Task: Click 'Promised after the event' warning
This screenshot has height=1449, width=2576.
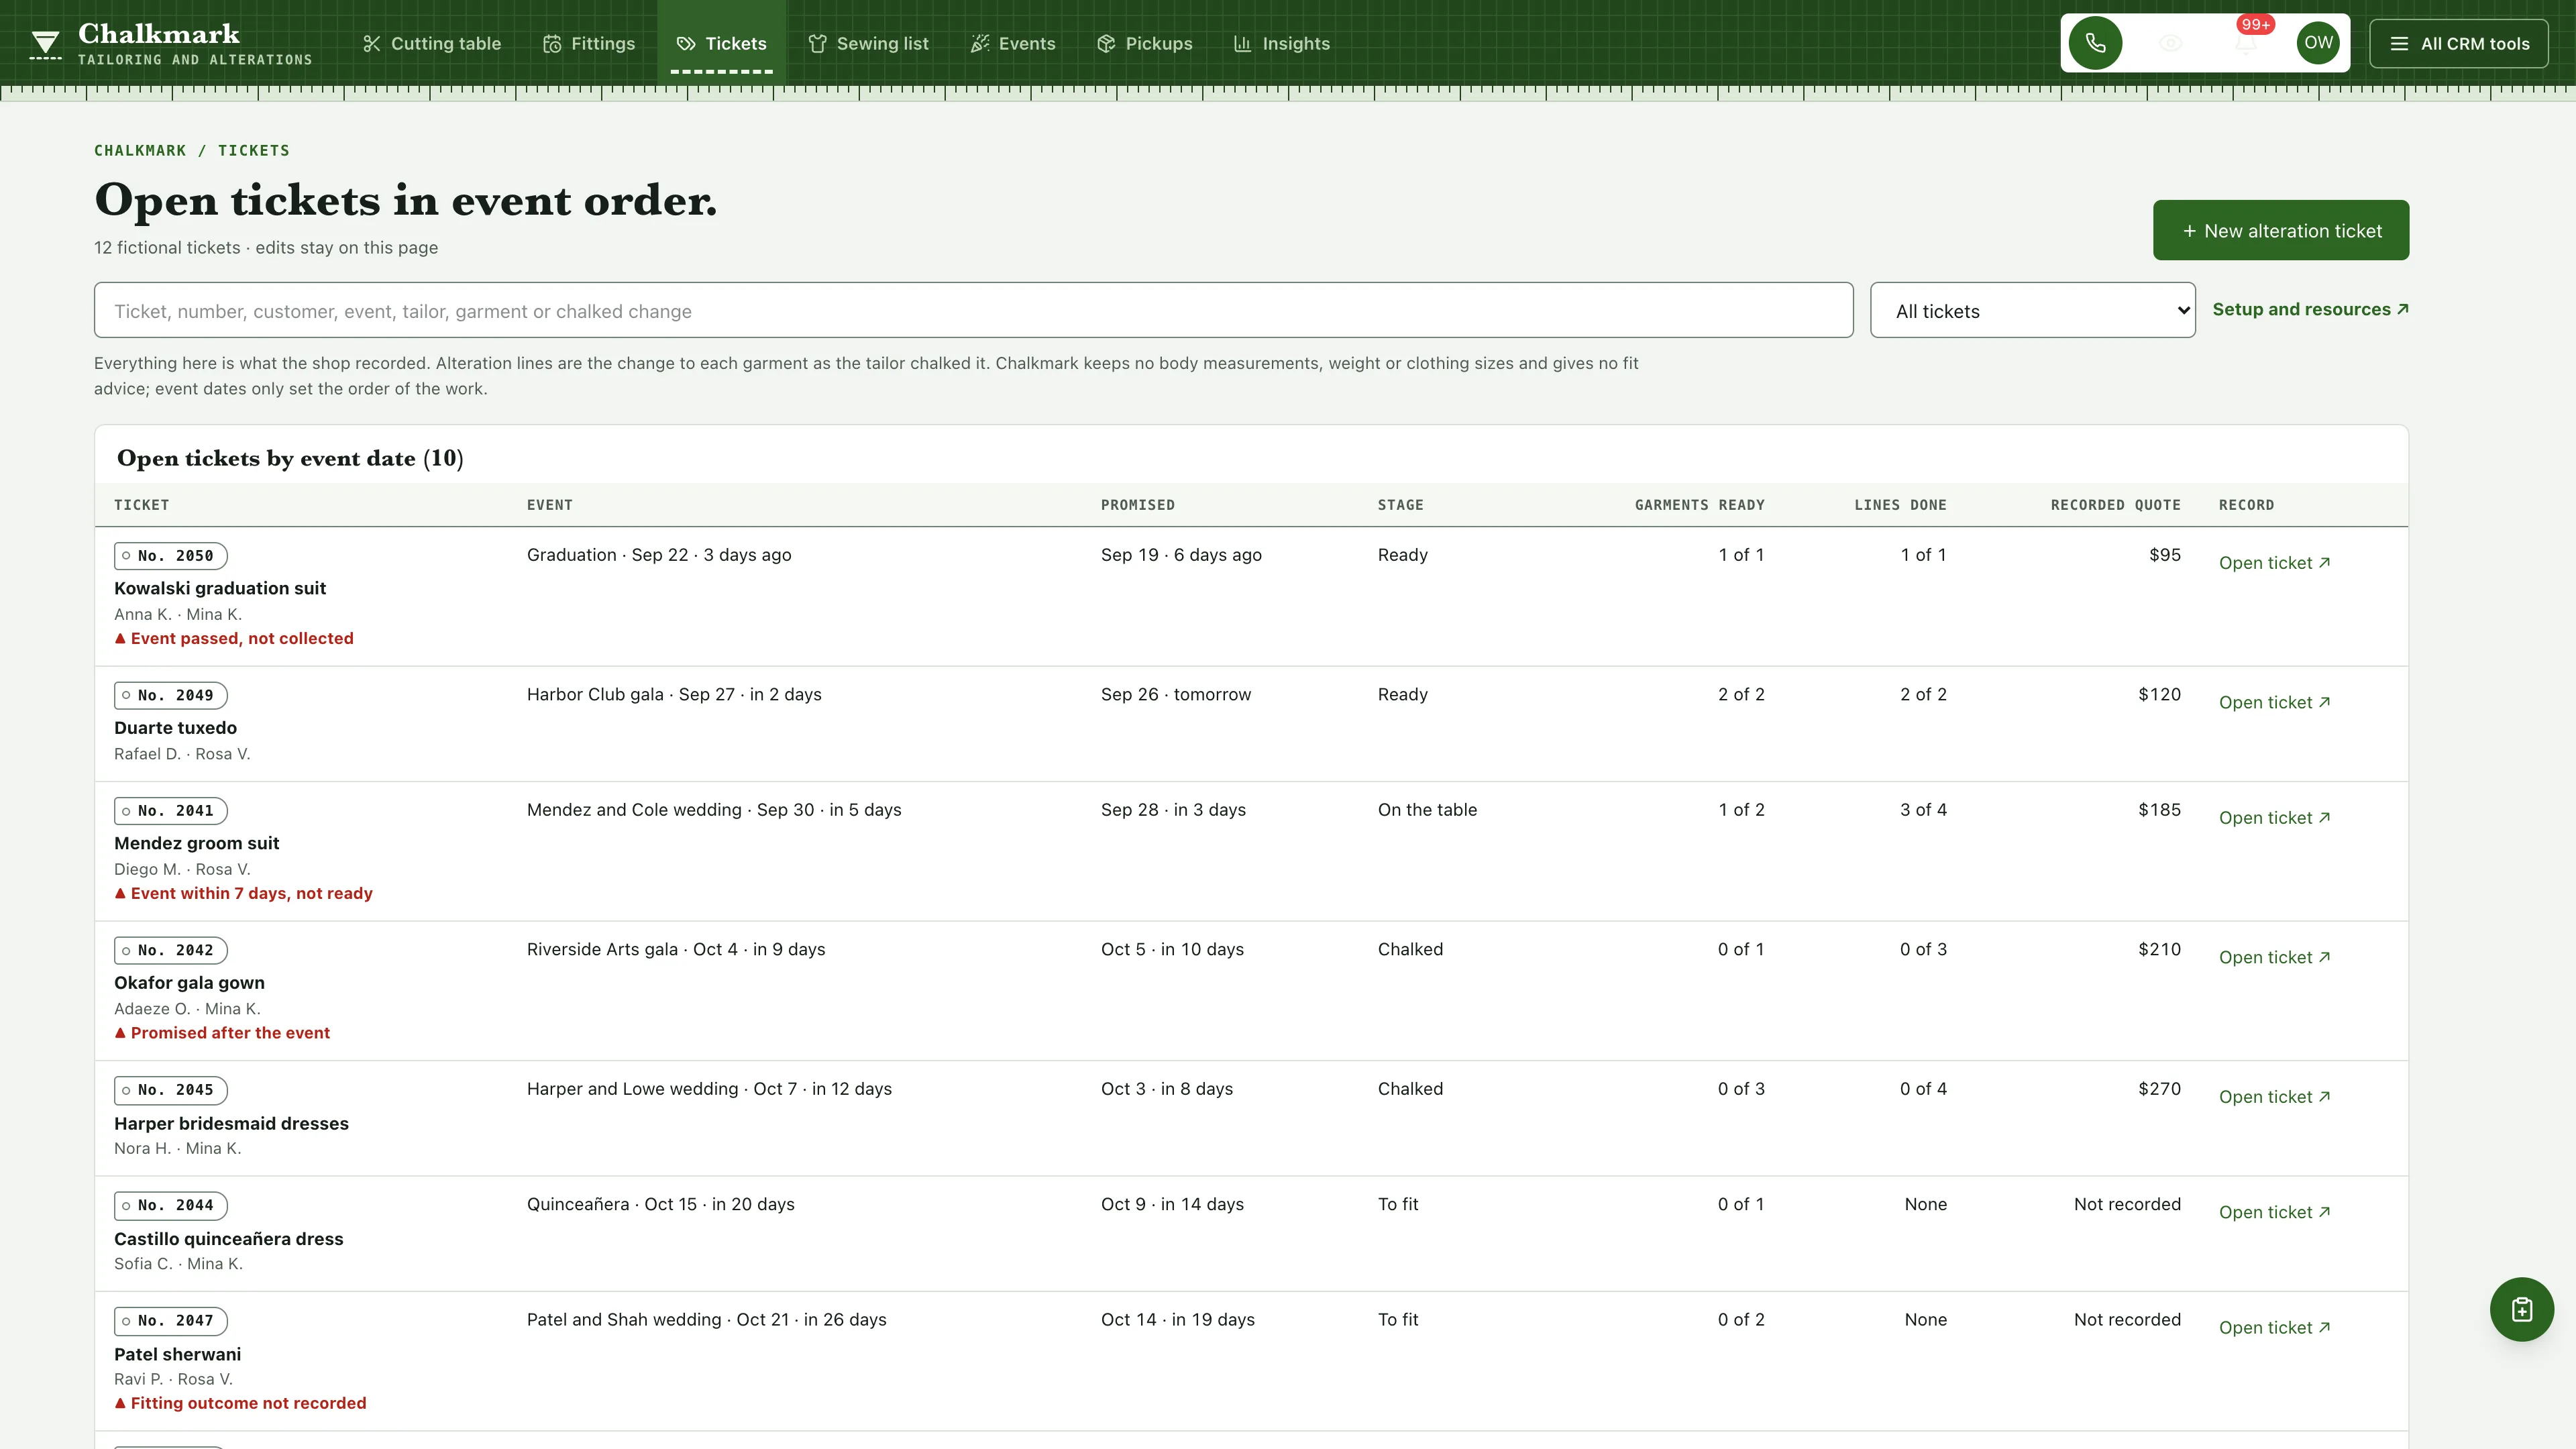Action: tap(222, 1033)
